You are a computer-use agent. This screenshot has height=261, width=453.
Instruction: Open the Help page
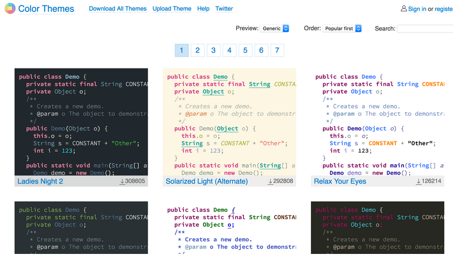[x=203, y=9]
